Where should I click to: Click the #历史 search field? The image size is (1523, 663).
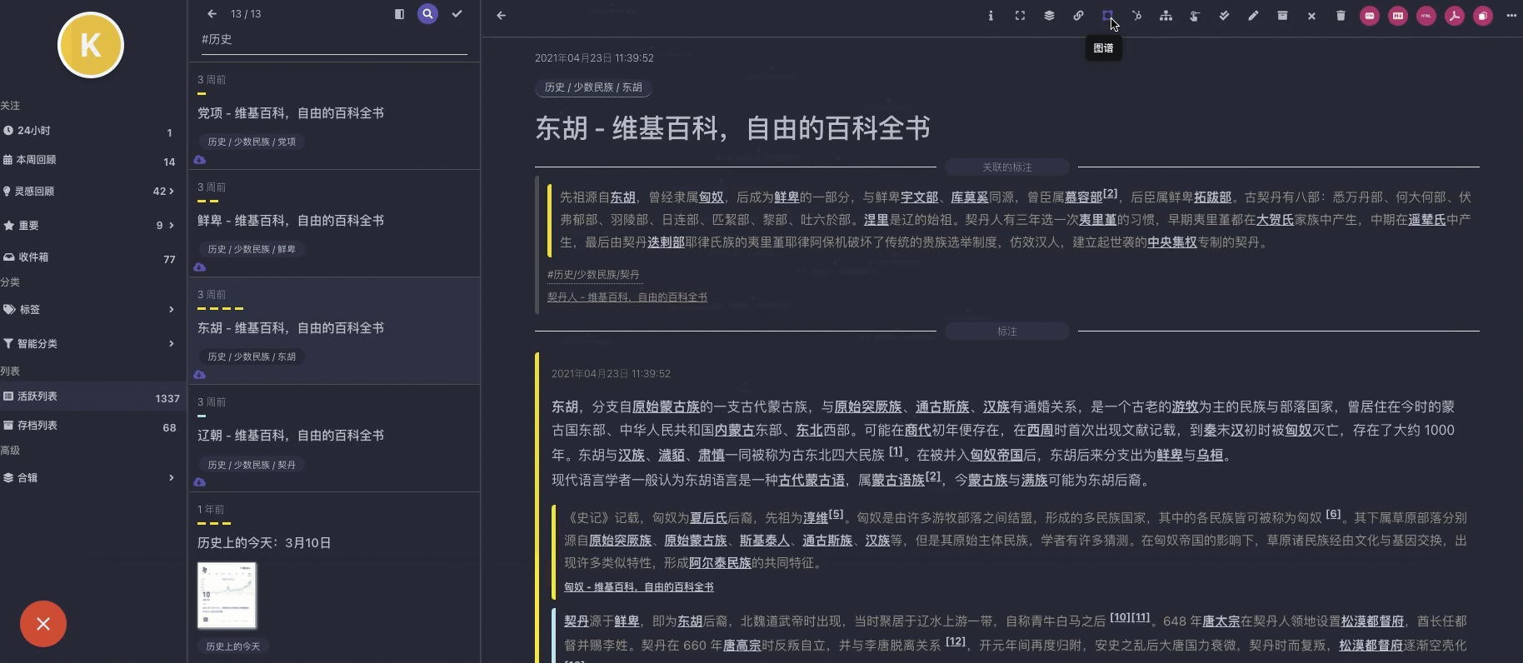click(x=333, y=40)
